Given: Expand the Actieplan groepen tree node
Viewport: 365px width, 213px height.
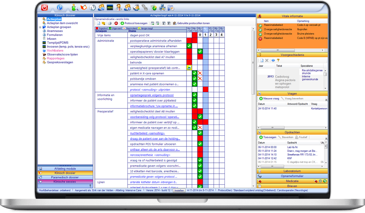Looking at the screenshot, I should click(40, 27).
